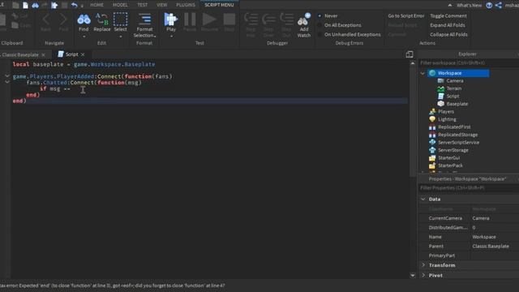Collapse the Workspace tree node

click(x=422, y=73)
